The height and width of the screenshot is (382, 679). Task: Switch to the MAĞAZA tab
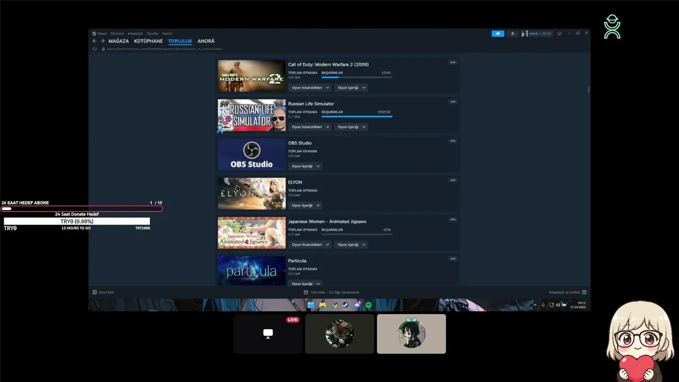point(119,41)
